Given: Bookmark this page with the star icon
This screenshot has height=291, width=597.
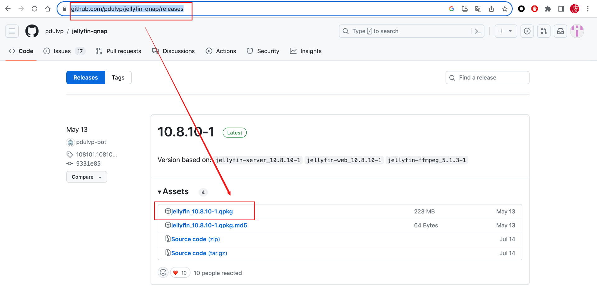Looking at the screenshot, I should [505, 9].
